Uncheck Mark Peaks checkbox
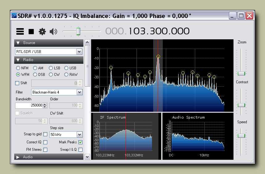This screenshot has width=265, height=174. click(x=80, y=142)
